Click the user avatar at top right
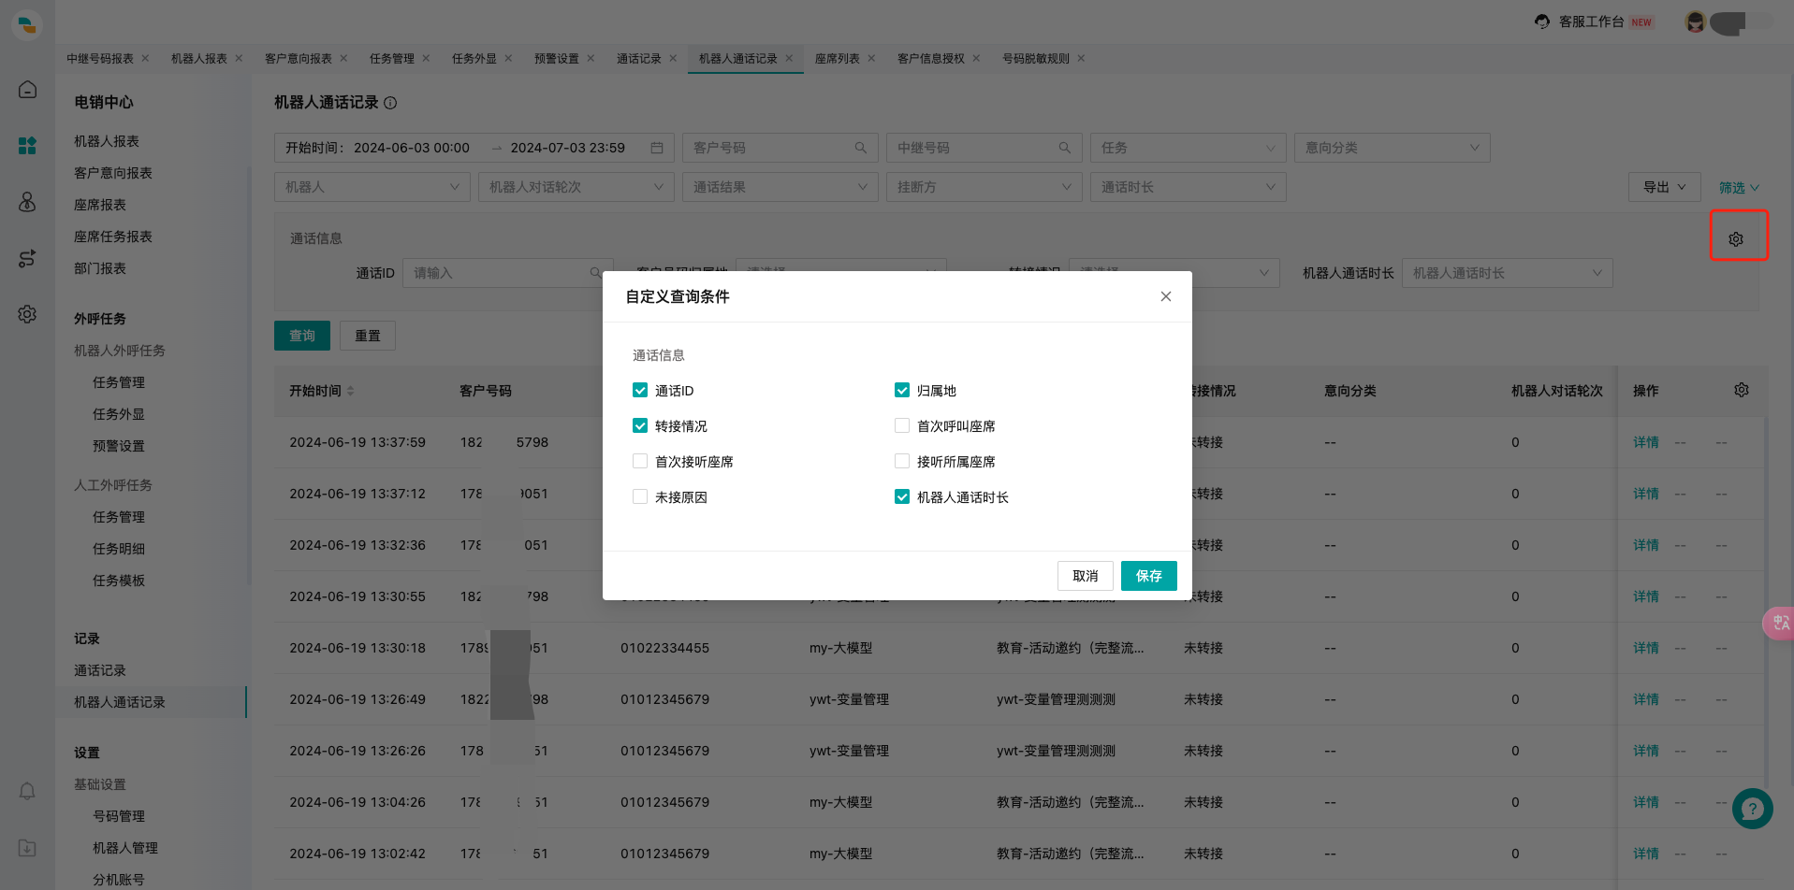 coord(1695,22)
